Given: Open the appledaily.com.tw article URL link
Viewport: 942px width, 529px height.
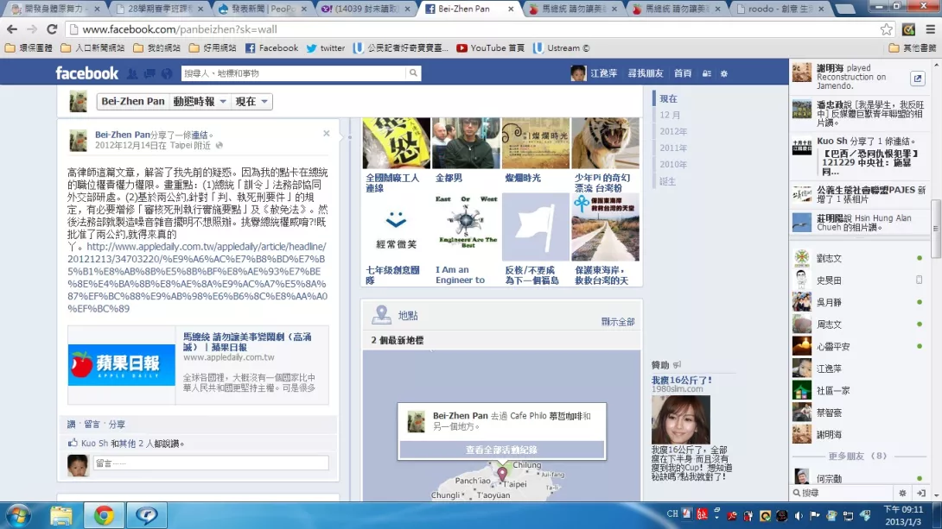Looking at the screenshot, I should pos(197,278).
